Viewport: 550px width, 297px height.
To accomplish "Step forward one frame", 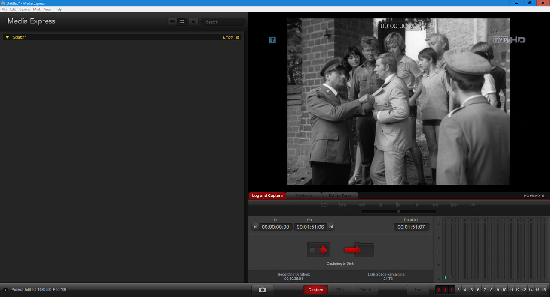I will pos(417,205).
